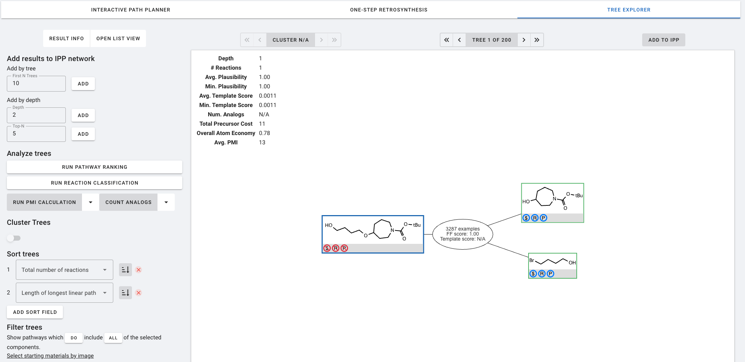This screenshot has width=745, height=362.
Task: Click the blue P icon on bromobutanol precursor
Action: 550,274
